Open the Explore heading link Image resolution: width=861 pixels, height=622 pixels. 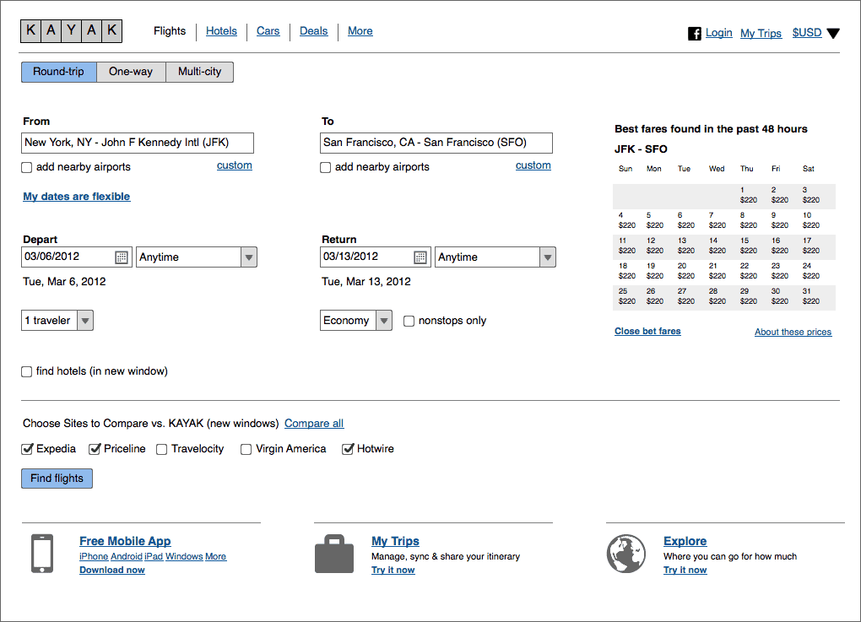685,541
